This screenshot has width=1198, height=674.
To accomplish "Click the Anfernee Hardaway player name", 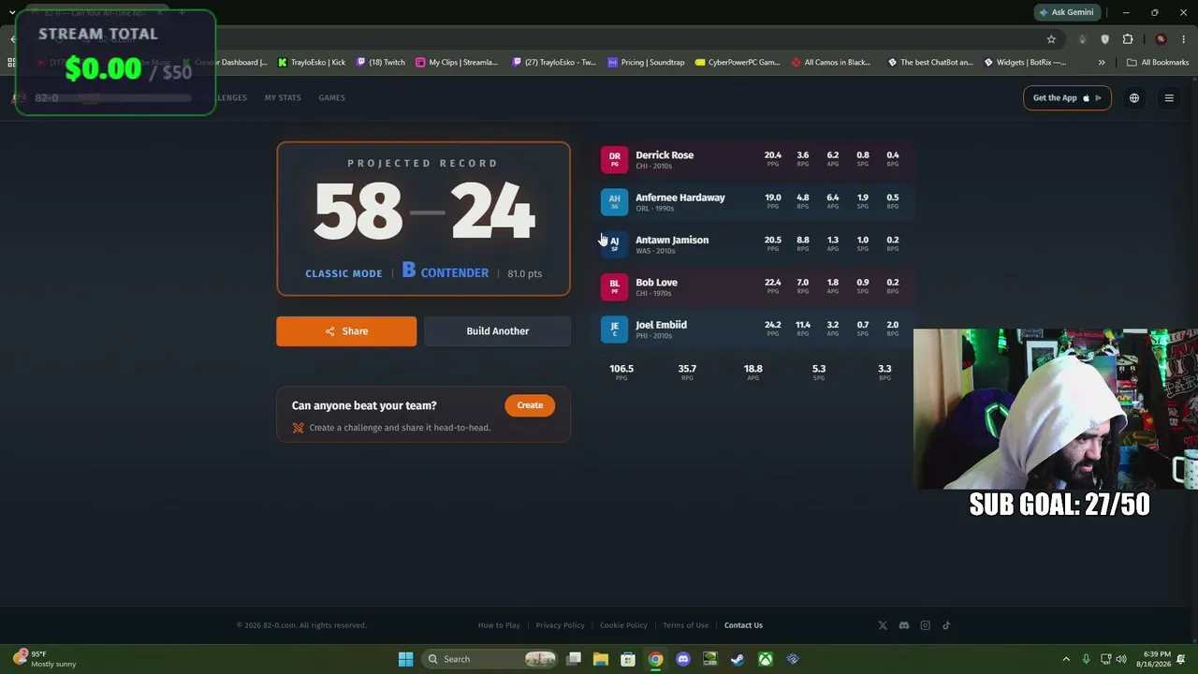I will coord(680,198).
